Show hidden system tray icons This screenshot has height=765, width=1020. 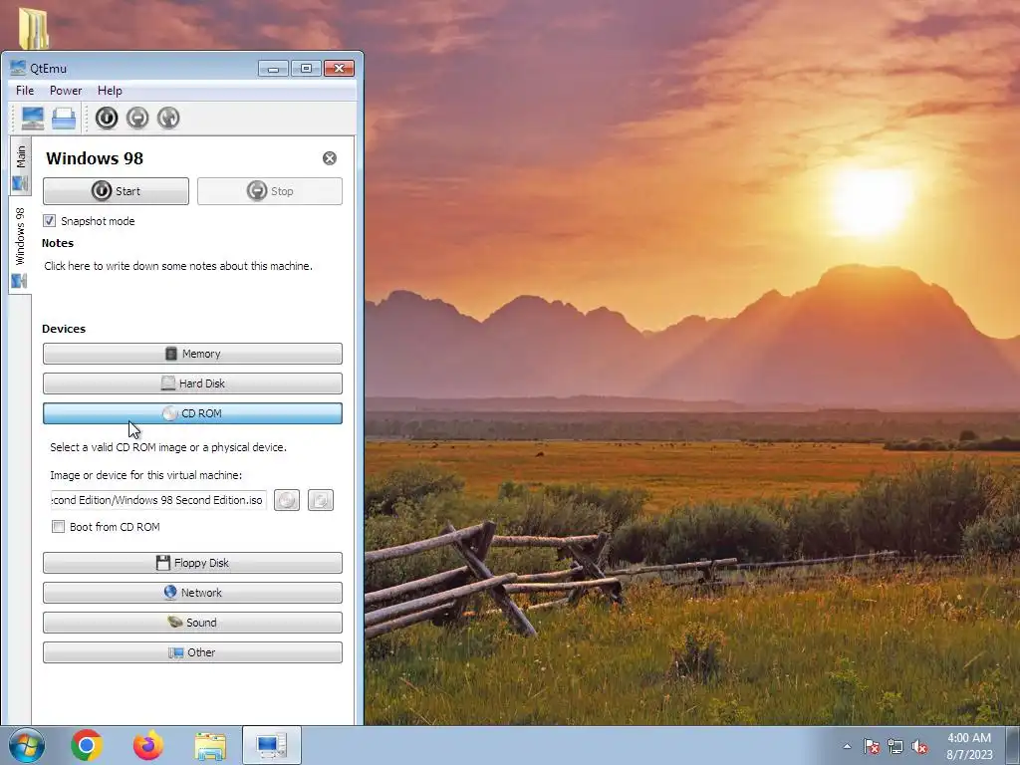click(x=847, y=747)
